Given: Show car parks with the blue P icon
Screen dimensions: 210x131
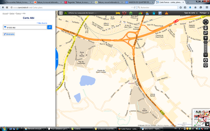Looking at the screenshot, I should (160, 13).
